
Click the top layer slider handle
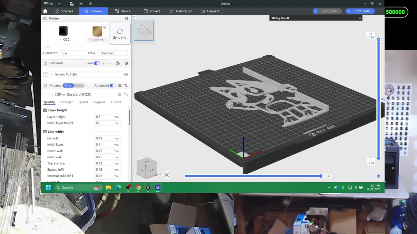point(378,39)
